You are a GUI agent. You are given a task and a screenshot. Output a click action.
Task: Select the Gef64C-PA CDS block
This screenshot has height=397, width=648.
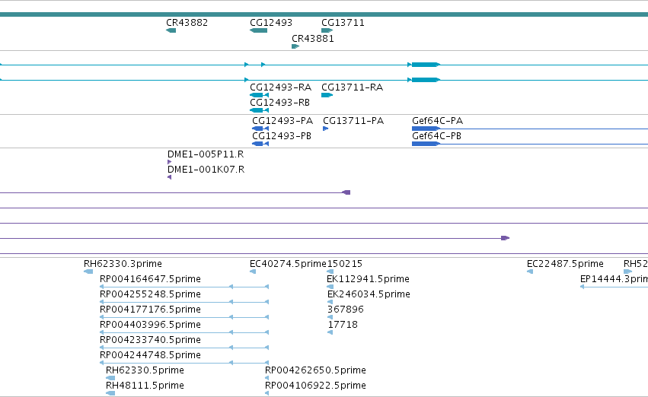tap(426, 129)
